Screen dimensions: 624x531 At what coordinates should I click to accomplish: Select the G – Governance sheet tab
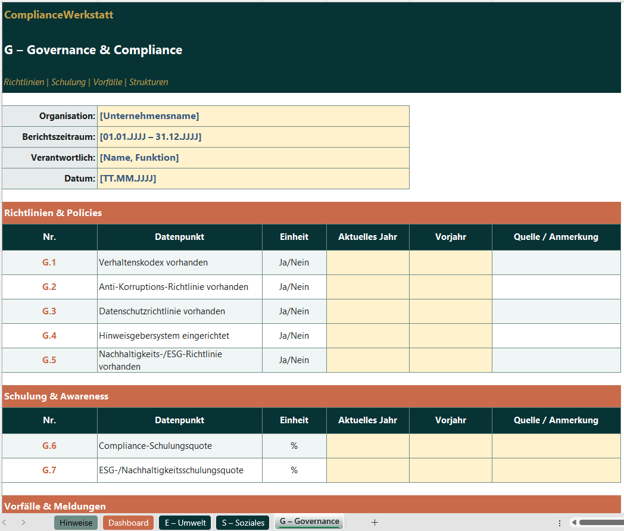[x=309, y=521]
